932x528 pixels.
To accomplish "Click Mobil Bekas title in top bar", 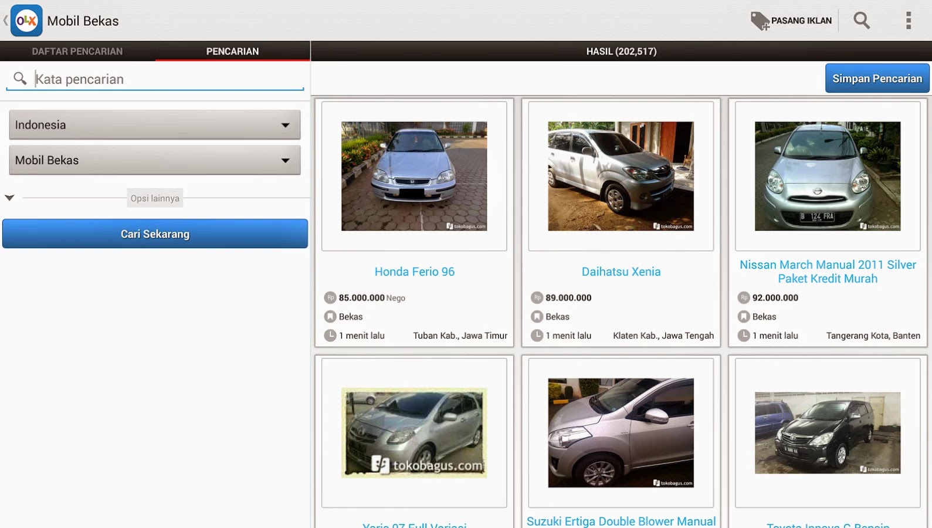I will [x=83, y=21].
